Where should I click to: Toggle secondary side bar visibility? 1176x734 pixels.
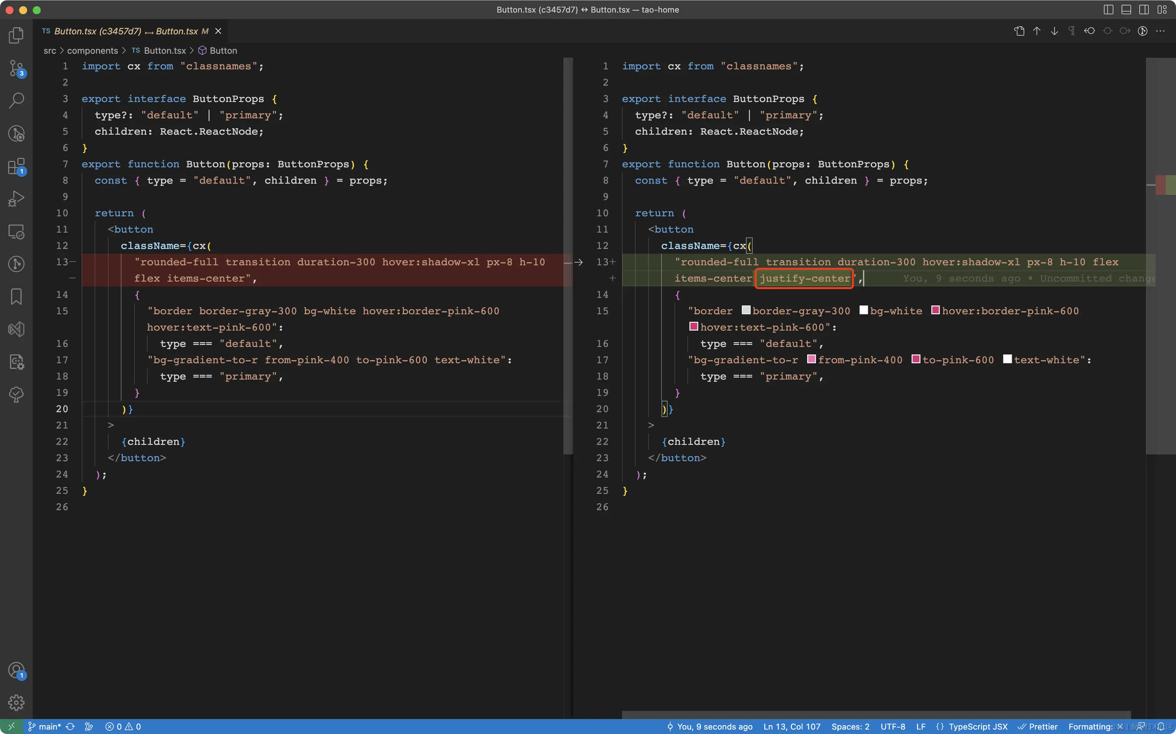(x=1144, y=10)
